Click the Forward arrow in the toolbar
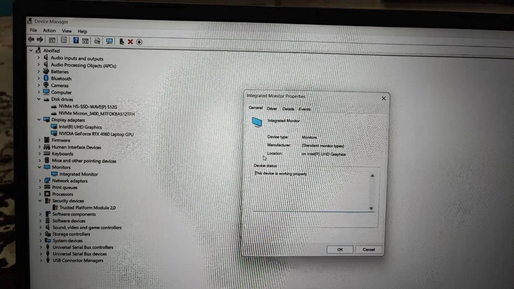 point(40,40)
